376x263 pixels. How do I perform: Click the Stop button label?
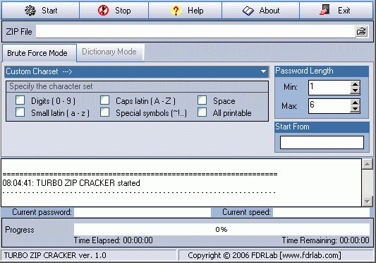pos(123,11)
